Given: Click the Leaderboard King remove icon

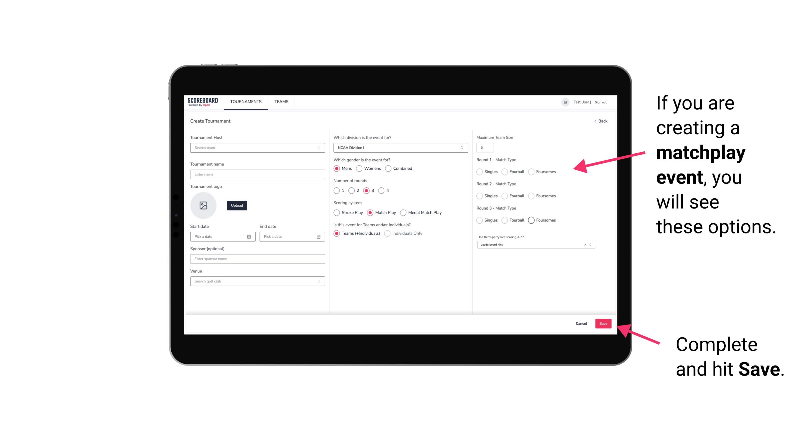Looking at the screenshot, I should 584,244.
